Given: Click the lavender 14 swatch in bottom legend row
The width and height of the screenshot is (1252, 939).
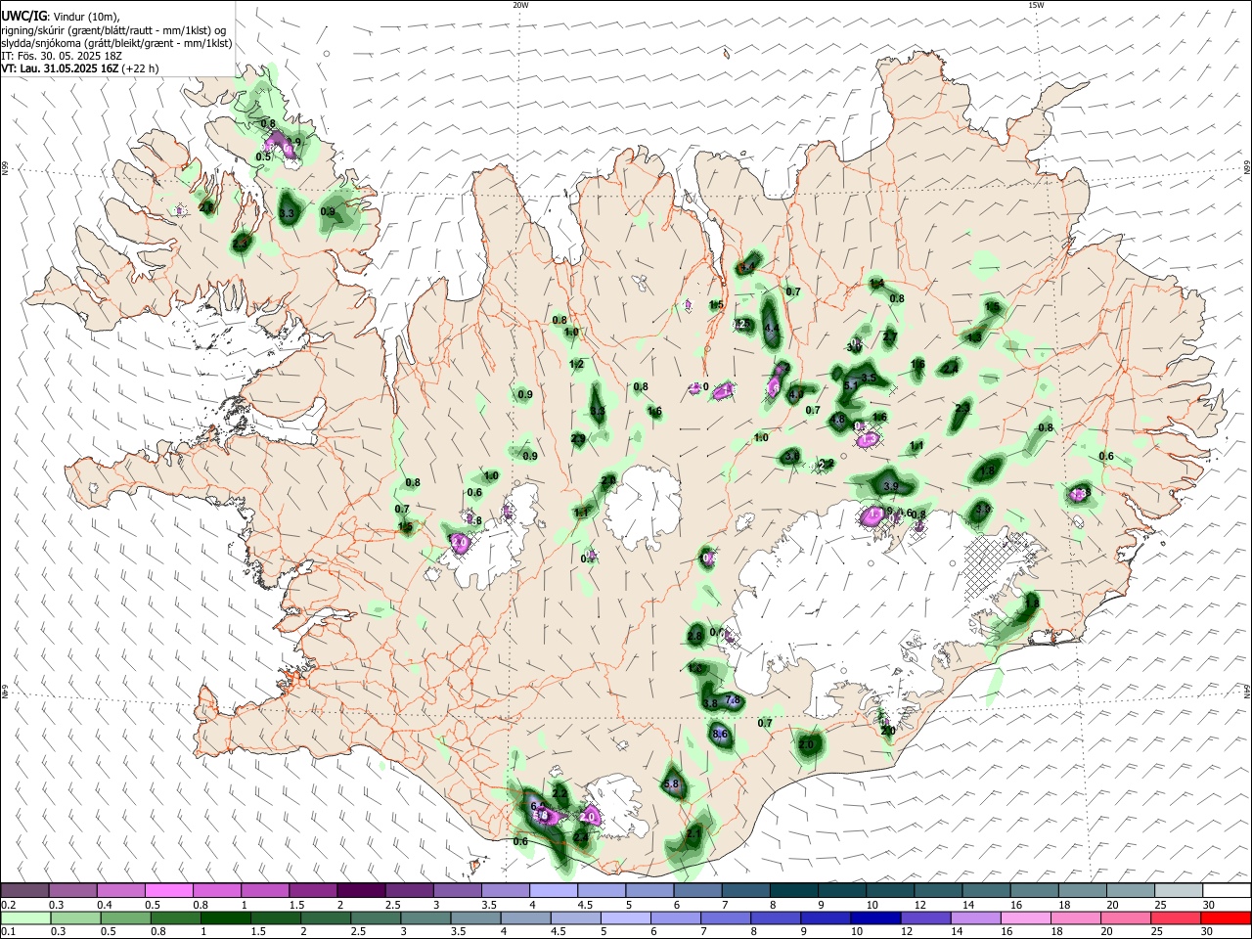Looking at the screenshot, I should [976, 917].
